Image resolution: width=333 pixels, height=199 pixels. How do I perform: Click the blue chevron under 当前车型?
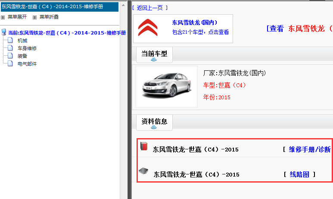click(x=154, y=60)
